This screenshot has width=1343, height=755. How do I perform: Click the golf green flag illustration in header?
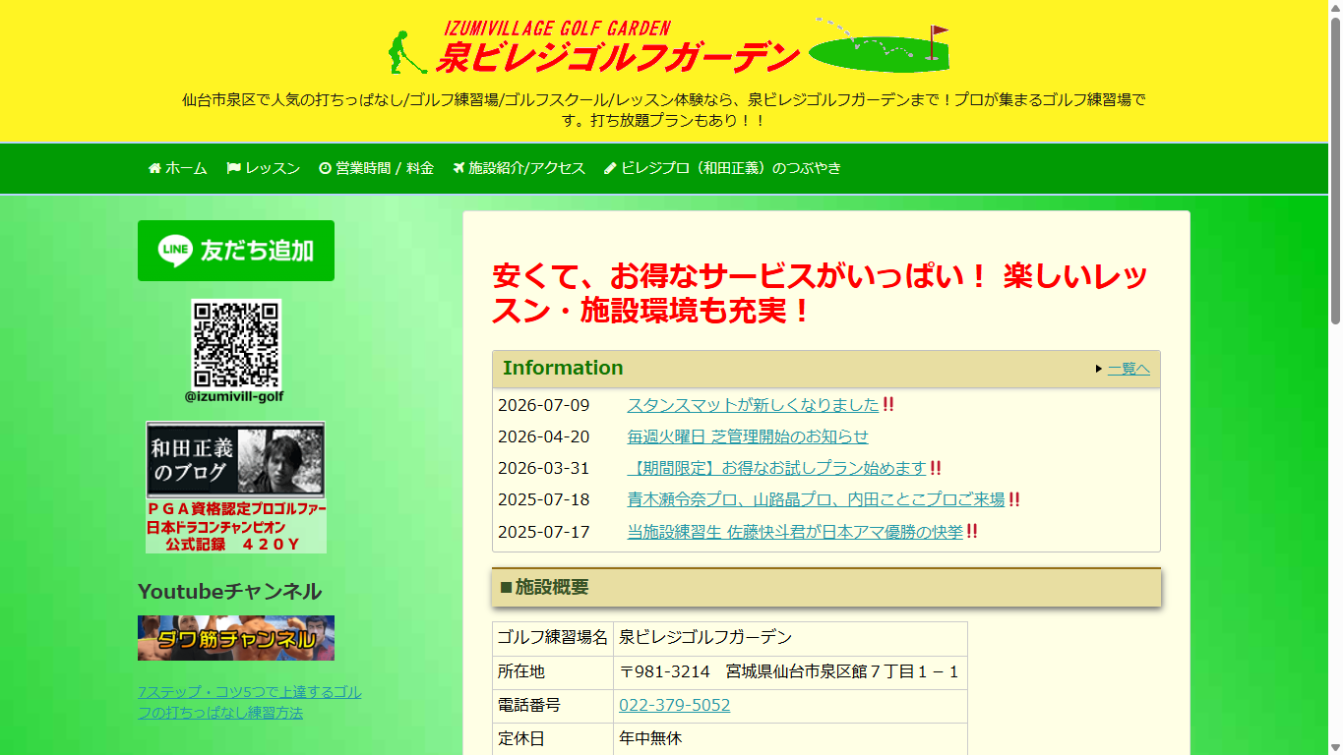click(880, 45)
